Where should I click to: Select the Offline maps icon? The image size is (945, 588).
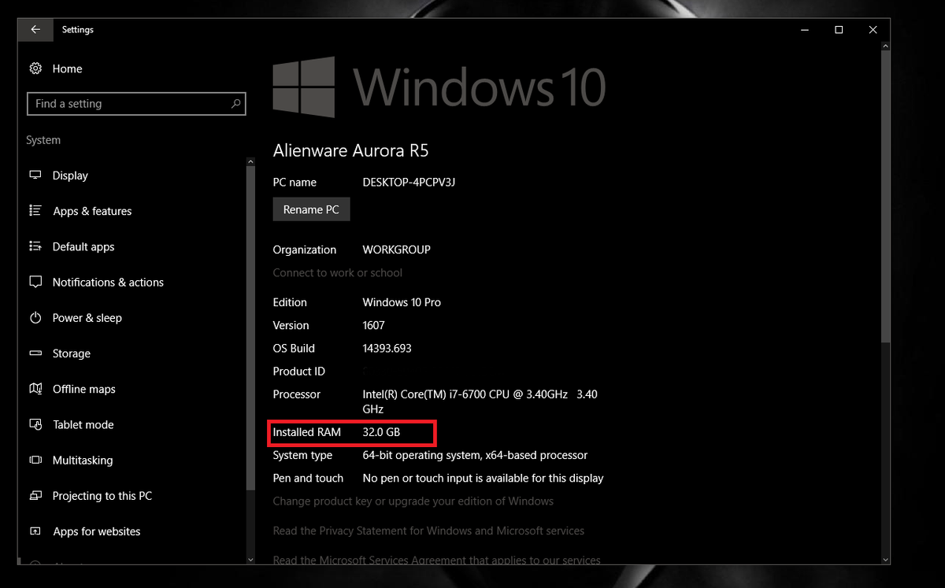point(35,389)
